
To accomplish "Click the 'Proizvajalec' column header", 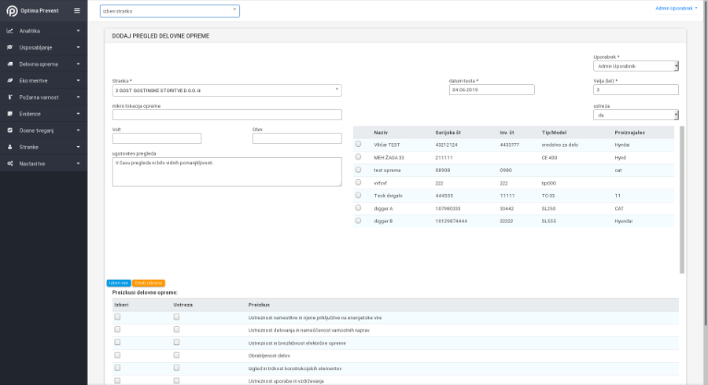I will (629, 133).
